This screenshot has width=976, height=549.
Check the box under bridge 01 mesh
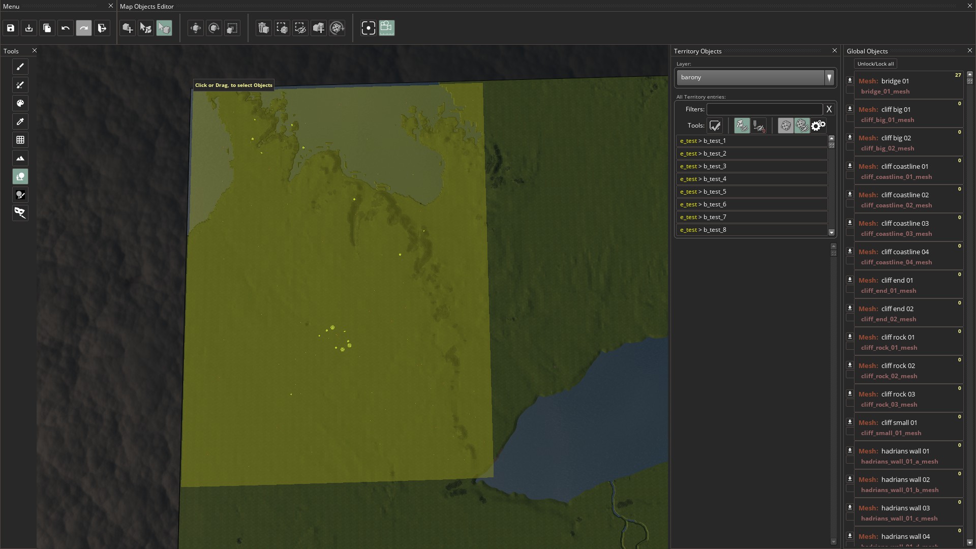click(x=850, y=90)
